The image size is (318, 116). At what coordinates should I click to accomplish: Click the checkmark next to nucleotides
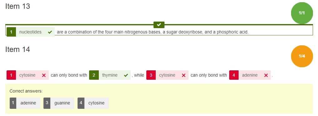coord(50,32)
